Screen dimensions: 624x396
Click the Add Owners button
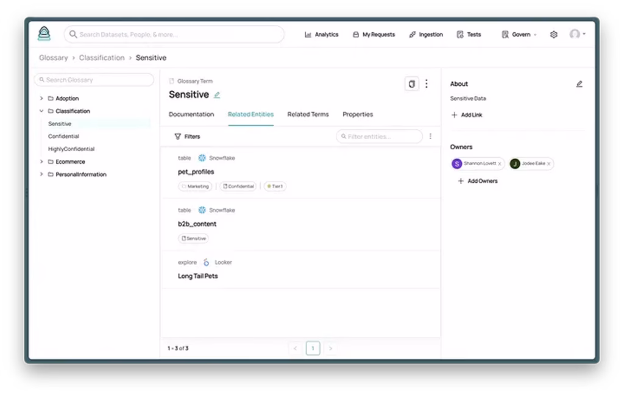click(x=478, y=181)
